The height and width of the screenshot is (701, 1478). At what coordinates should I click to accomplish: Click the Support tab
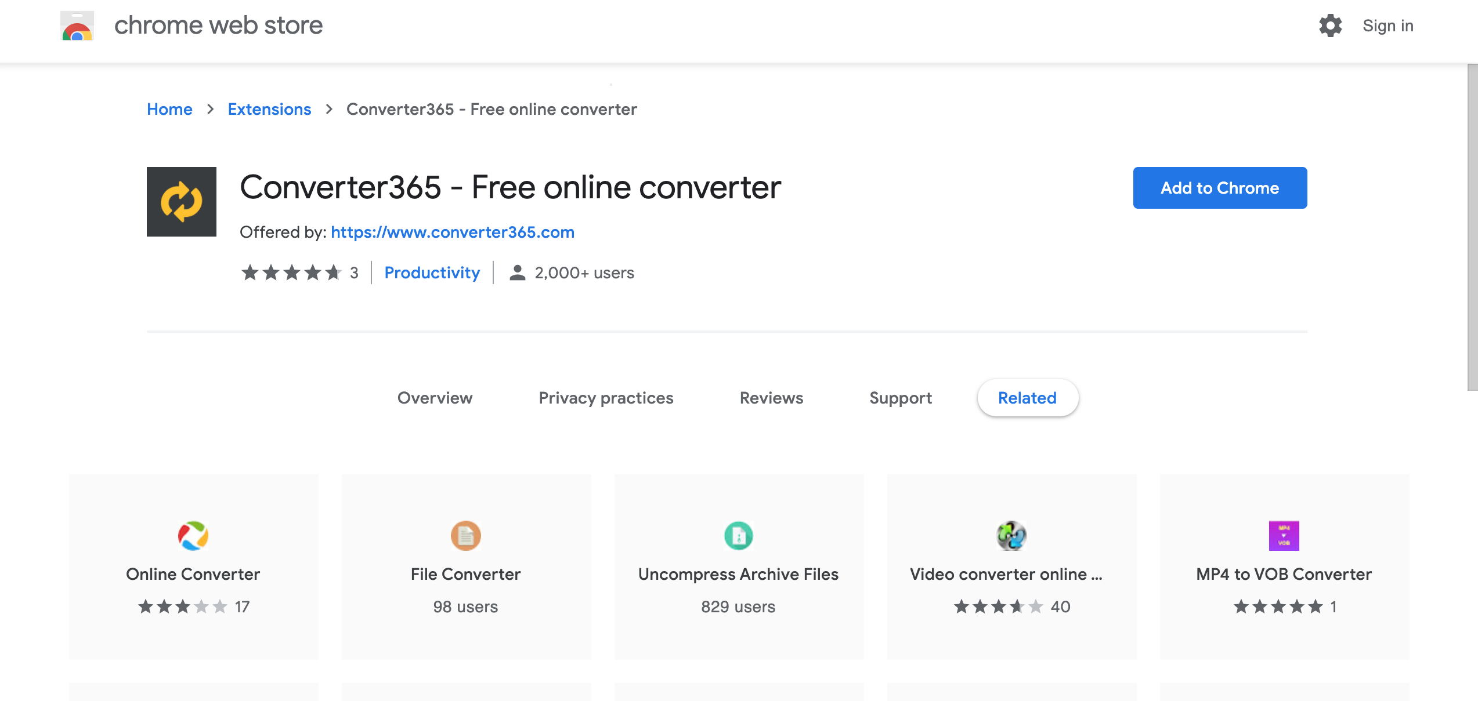click(x=900, y=398)
